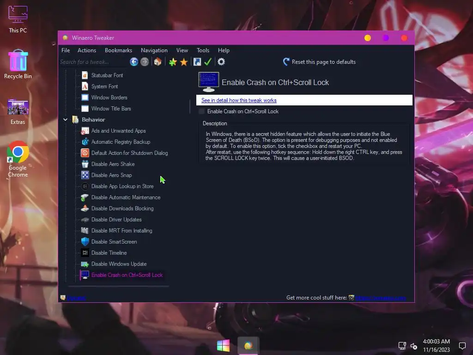
Task: Click Reset this page to defaults
Action: [x=320, y=62]
